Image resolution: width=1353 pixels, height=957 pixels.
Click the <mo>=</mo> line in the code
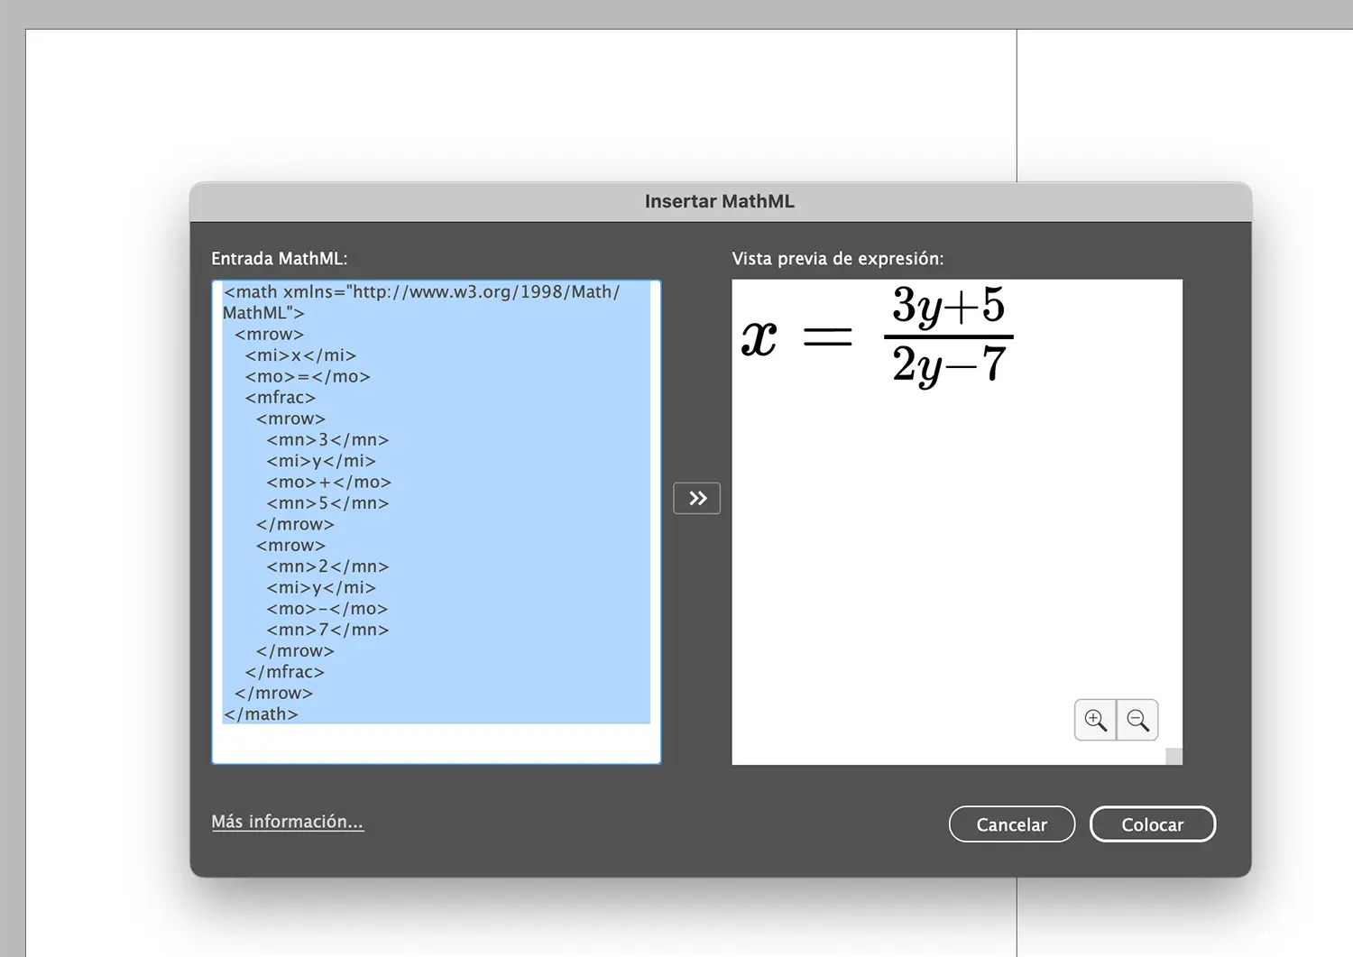308,376
